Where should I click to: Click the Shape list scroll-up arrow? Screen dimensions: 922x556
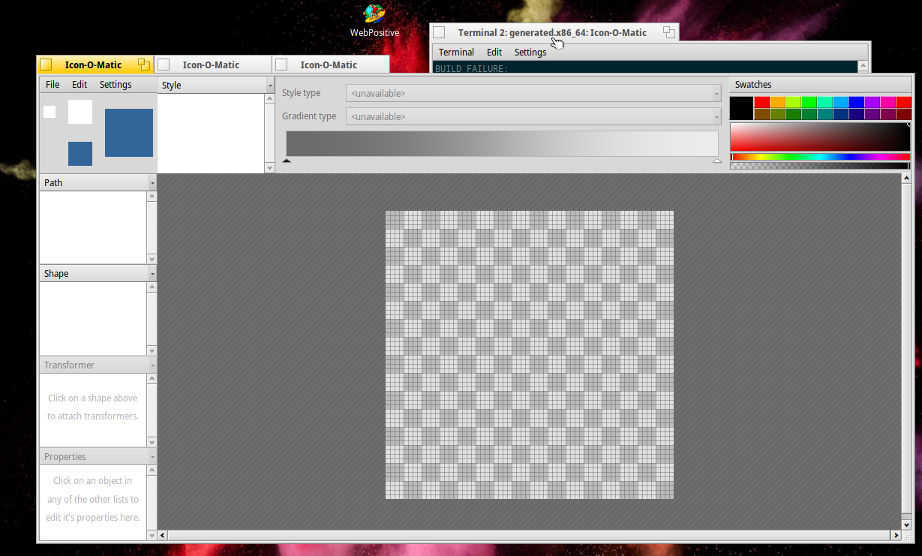point(152,287)
